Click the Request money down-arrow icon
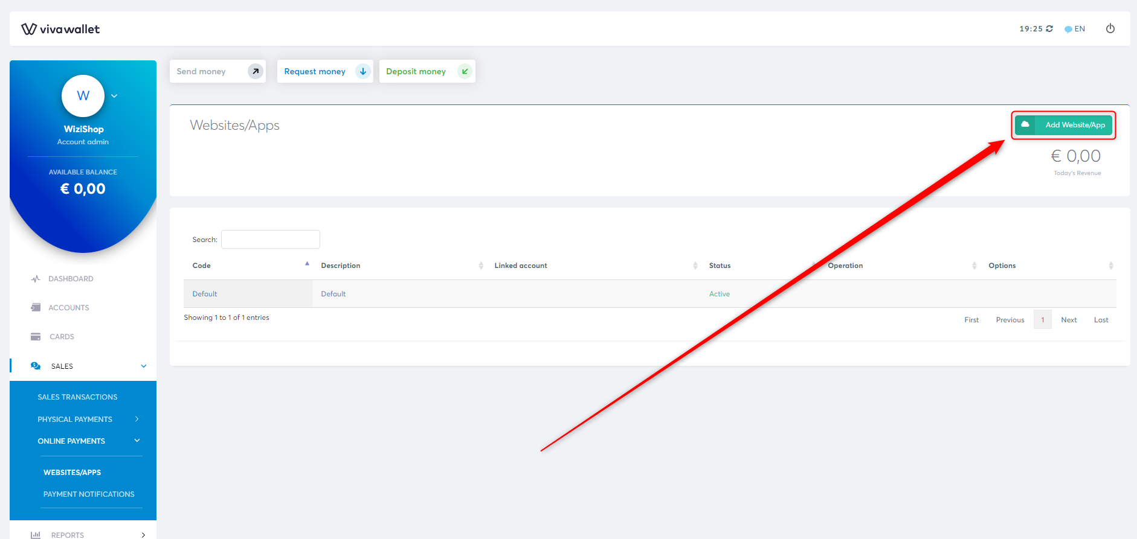 363,71
